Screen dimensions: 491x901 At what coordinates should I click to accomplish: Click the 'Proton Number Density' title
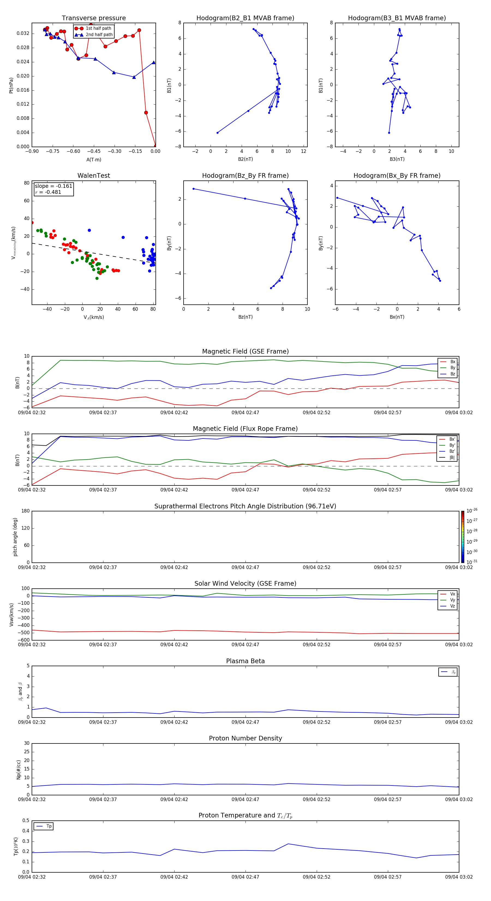[245, 738]
